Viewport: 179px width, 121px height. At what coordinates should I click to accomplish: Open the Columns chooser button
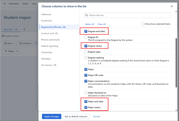click(x=25, y=43)
